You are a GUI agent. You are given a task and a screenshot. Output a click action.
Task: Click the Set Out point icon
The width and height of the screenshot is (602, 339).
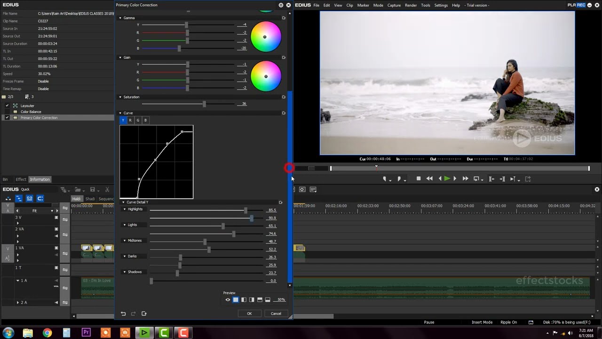coord(399,179)
